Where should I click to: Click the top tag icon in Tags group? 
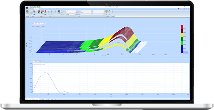pyautogui.click(x=113, y=11)
